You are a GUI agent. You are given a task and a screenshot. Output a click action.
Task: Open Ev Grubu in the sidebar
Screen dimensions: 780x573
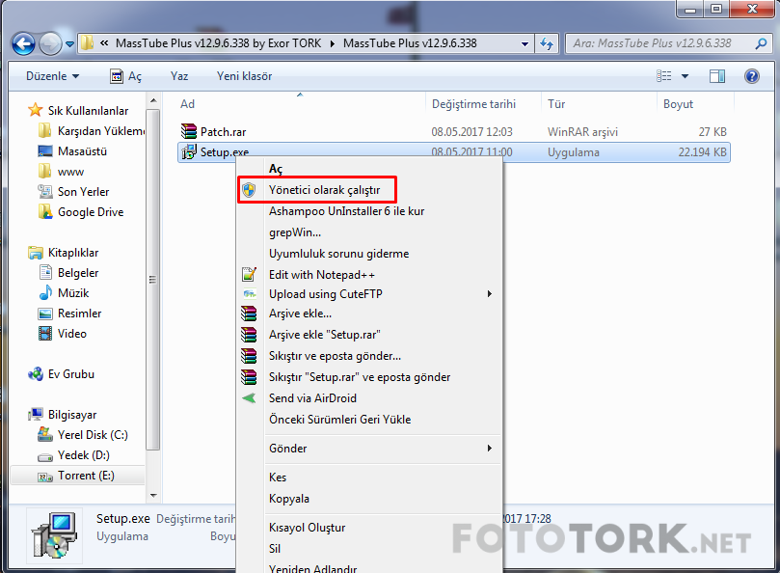[x=71, y=374]
